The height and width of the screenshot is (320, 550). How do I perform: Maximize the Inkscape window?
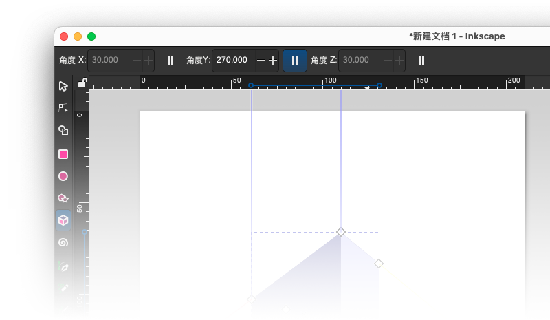(x=91, y=36)
